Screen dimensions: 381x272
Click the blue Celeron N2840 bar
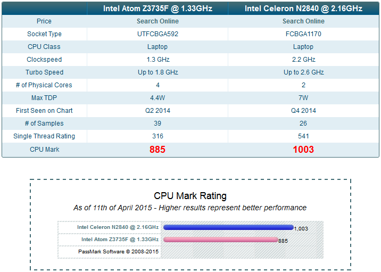pyautogui.click(x=228, y=227)
